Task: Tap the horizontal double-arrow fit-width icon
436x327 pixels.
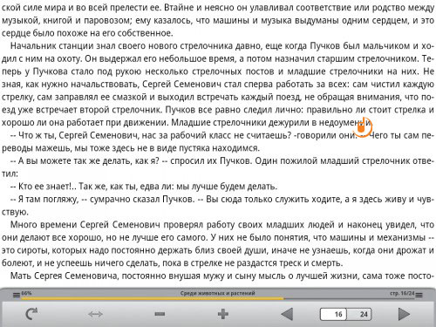Action: 95,314
